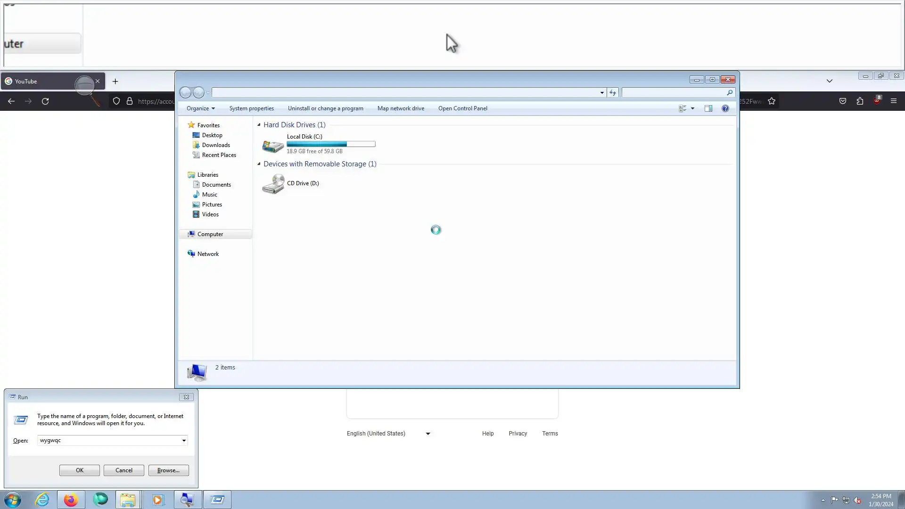Screen dimensions: 905x509
Task: Select Map network drive command
Action: [x=401, y=108]
